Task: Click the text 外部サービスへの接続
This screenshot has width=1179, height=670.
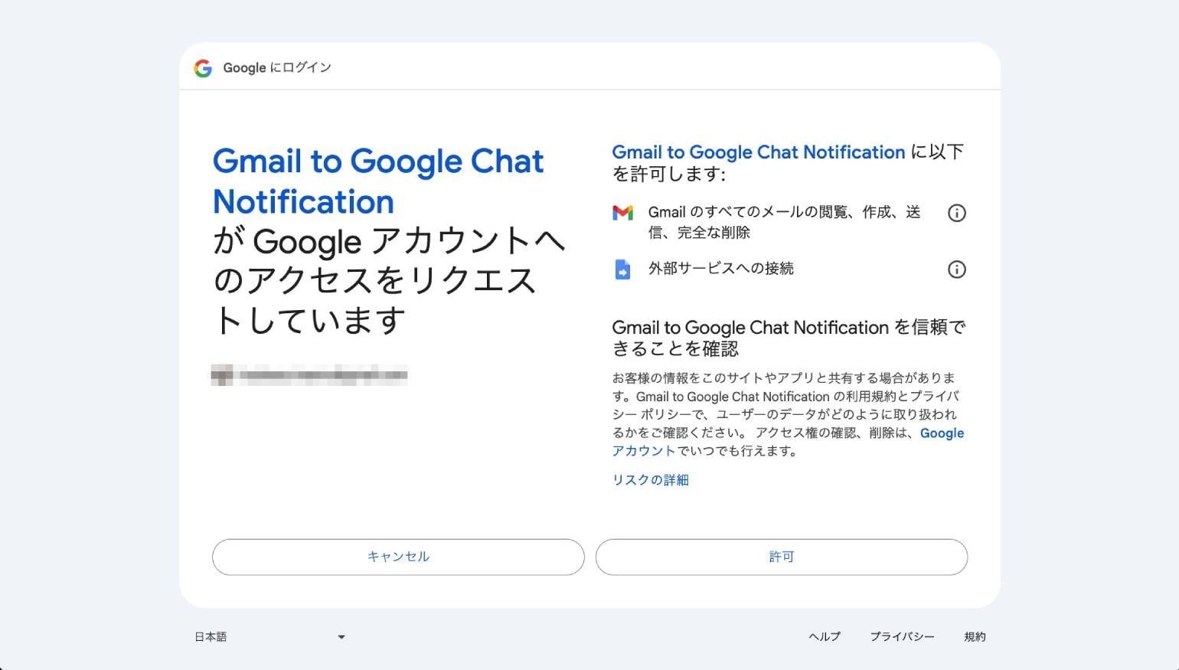Action: pos(721,269)
